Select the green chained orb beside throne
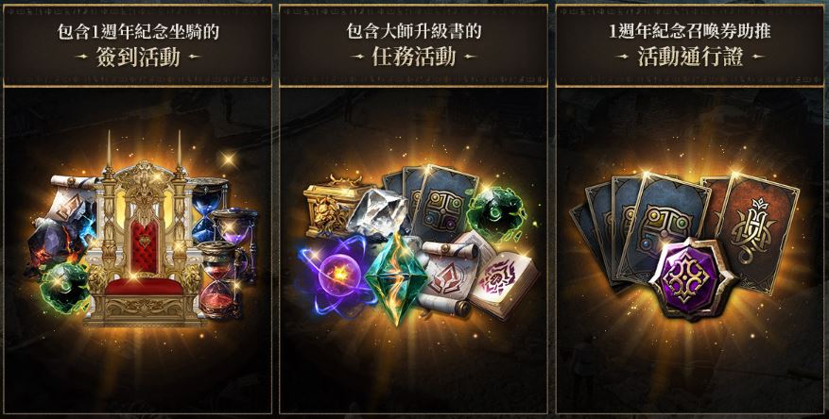This screenshot has width=829, height=419. pos(65,288)
